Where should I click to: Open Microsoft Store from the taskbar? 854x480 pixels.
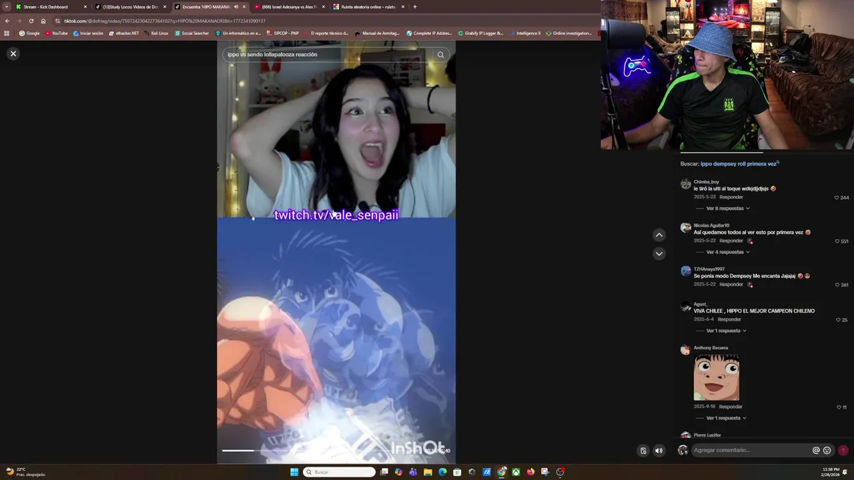(457, 472)
